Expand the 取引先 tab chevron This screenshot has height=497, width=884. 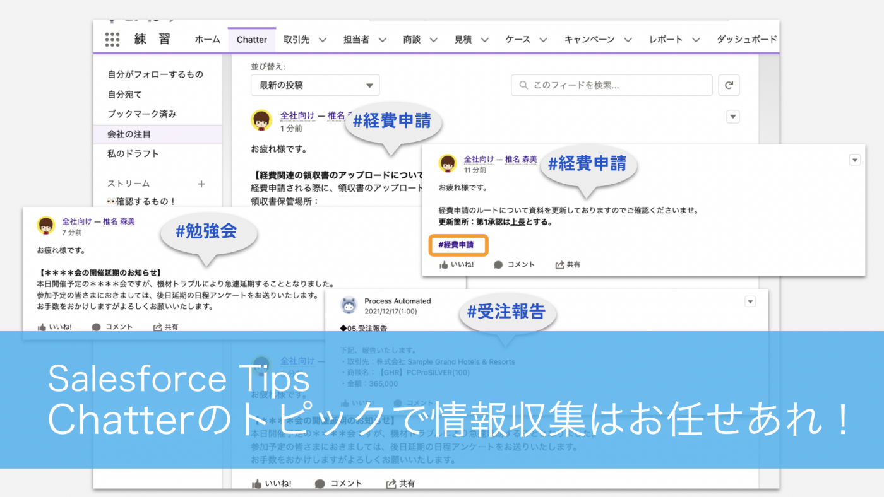pyautogui.click(x=323, y=40)
